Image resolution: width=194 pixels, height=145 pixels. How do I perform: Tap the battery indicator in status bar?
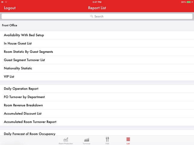[x=189, y=2]
